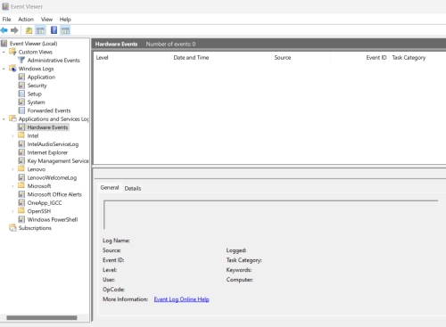Expand the Lenovo folder

pyautogui.click(x=12, y=169)
